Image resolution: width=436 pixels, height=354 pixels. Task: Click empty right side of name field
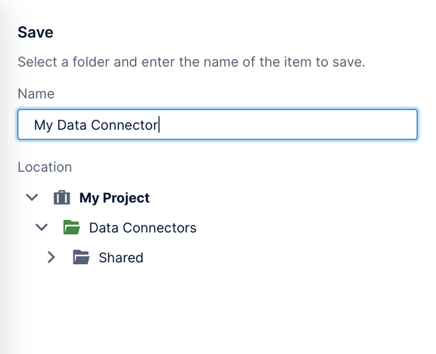[289, 124]
